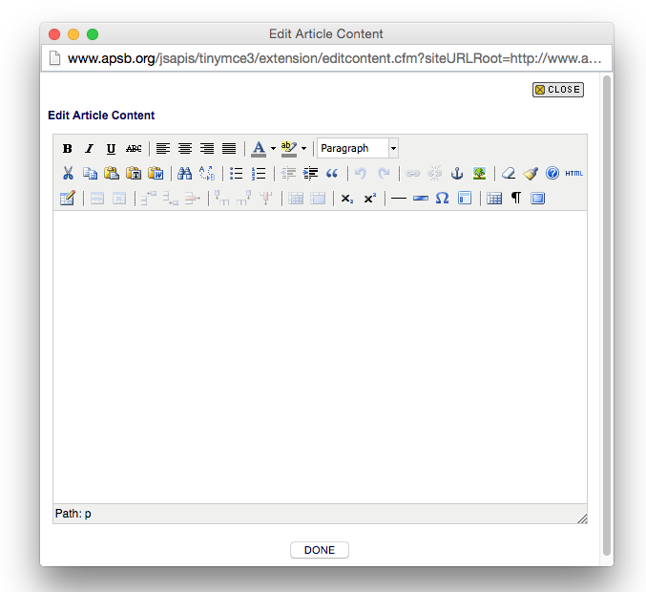
Task: Toggle underline formatting
Action: click(x=111, y=149)
